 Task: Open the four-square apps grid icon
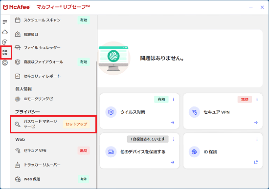pyautogui.click(x=5, y=52)
